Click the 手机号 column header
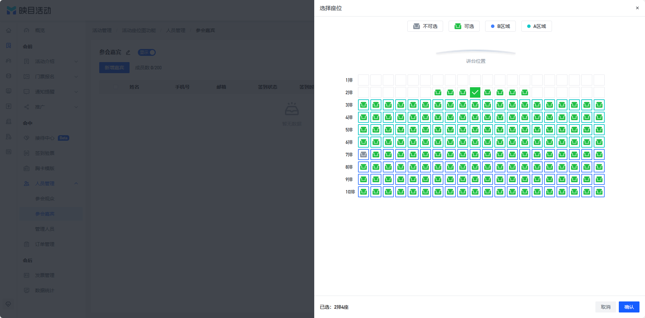The width and height of the screenshot is (645, 318). coord(182,87)
